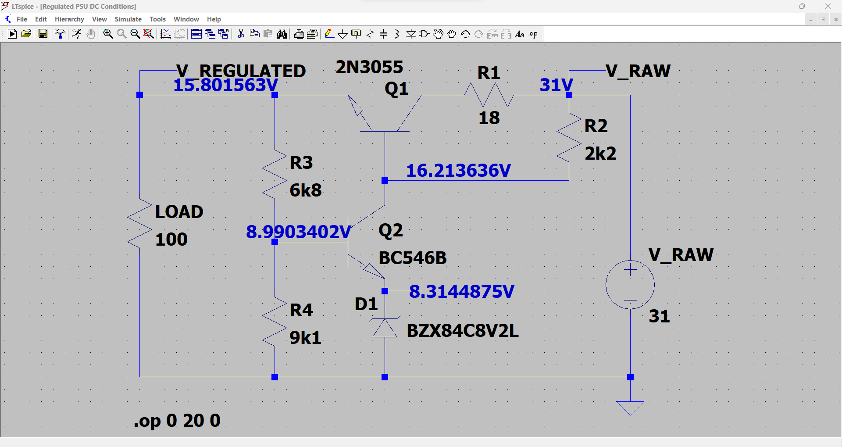This screenshot has height=447, width=842.
Task: Click the Zoom Full Extents icon
Action: pos(149,34)
